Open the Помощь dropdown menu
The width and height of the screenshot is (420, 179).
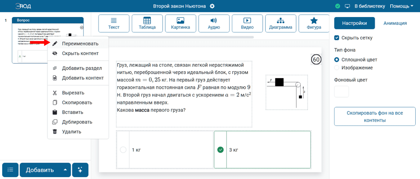(x=401, y=6)
